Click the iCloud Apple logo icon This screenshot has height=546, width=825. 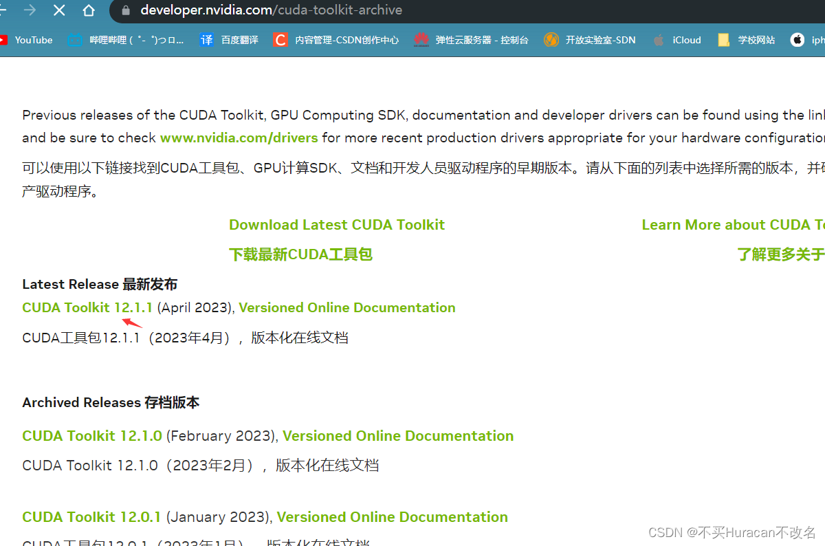tap(659, 40)
